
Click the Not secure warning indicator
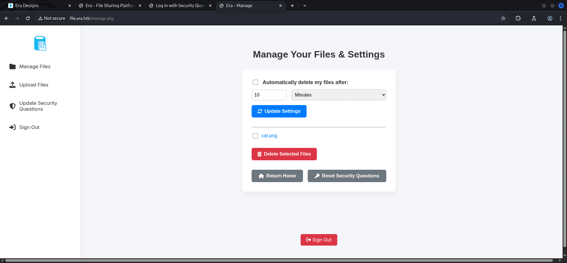pyautogui.click(x=52, y=18)
